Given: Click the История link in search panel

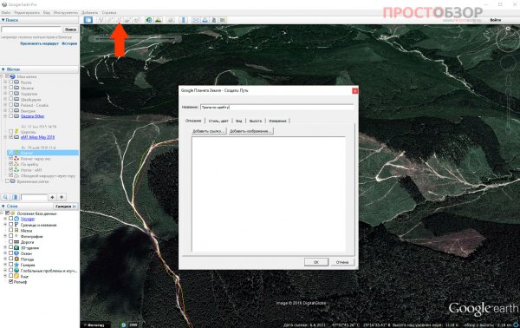Looking at the screenshot, I should click(69, 43).
